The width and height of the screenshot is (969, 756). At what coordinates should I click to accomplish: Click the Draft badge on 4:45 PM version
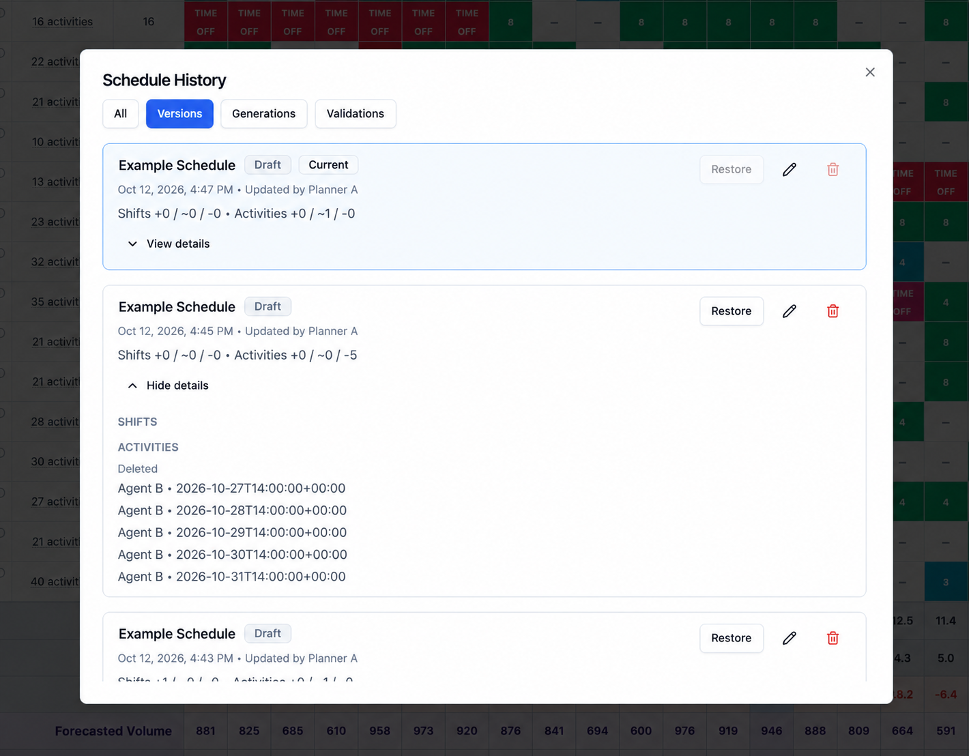(x=267, y=306)
